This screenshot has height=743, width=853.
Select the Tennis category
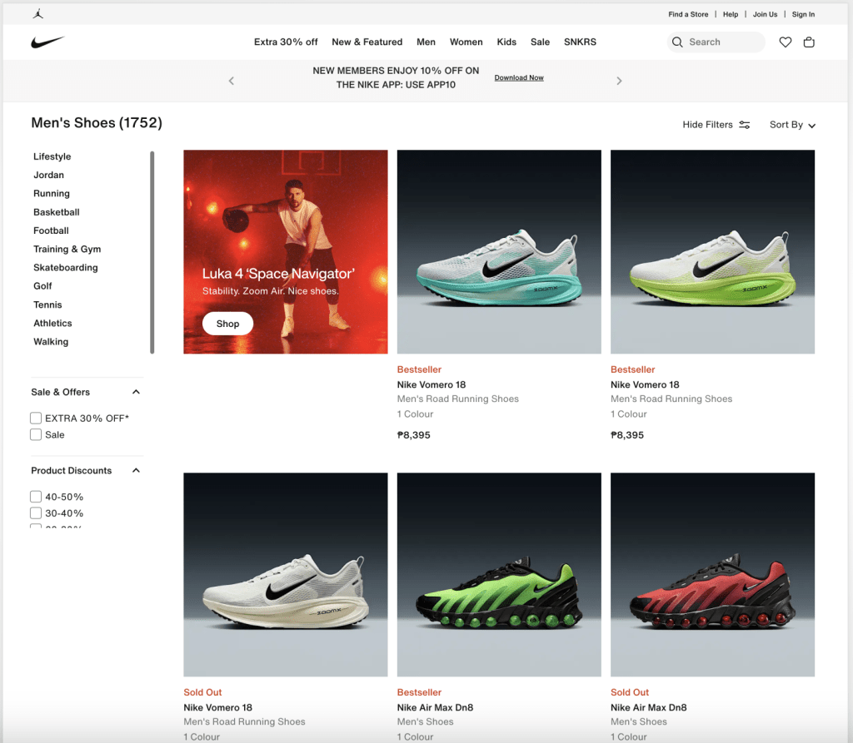(47, 305)
